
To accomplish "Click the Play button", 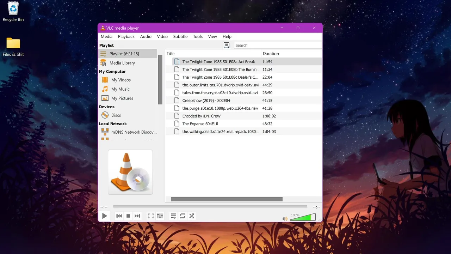I will tap(105, 216).
